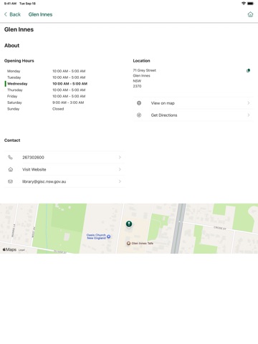The width and height of the screenshot is (258, 344).
Task: Click the Legal link on map
Action: pyautogui.click(x=21, y=250)
